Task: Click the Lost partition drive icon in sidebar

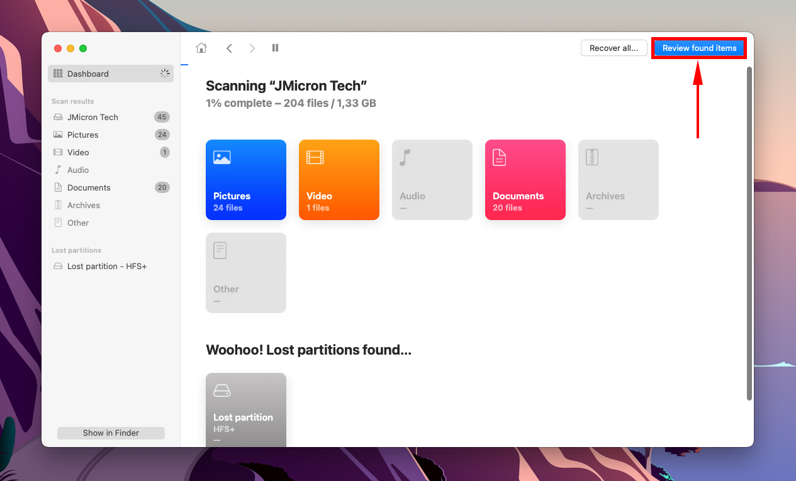Action: pyautogui.click(x=58, y=266)
